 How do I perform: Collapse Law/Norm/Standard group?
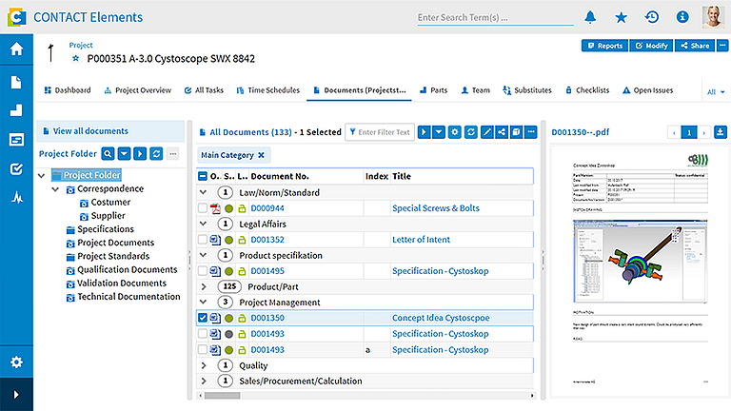pyautogui.click(x=204, y=192)
